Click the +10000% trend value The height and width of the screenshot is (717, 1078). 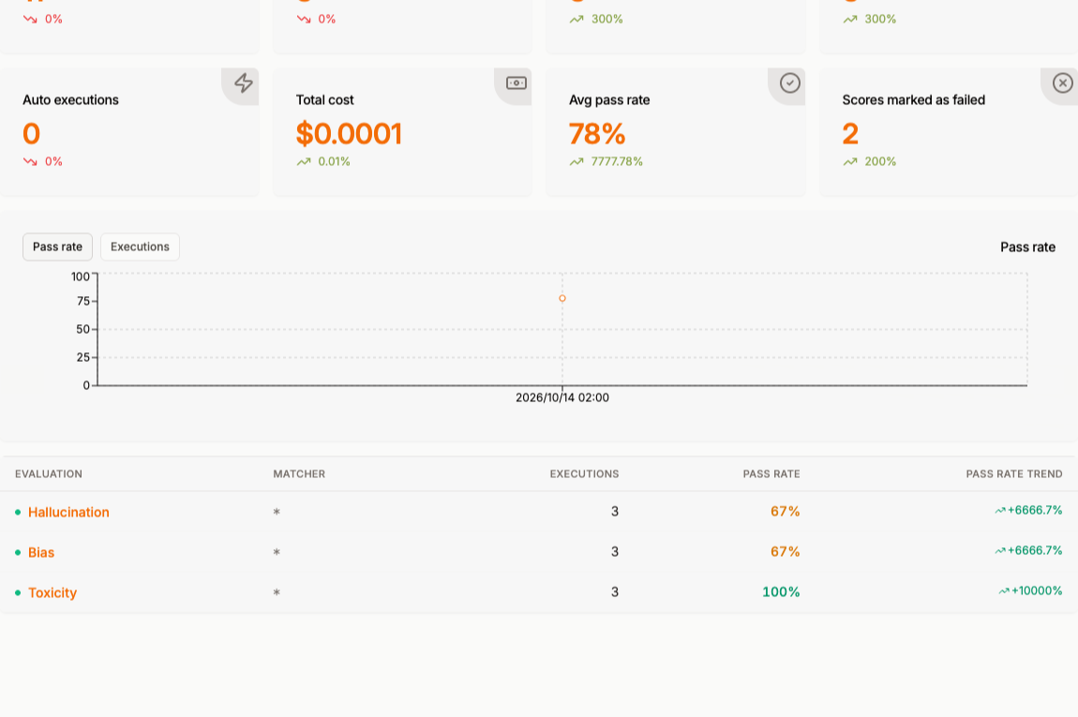[1037, 591]
